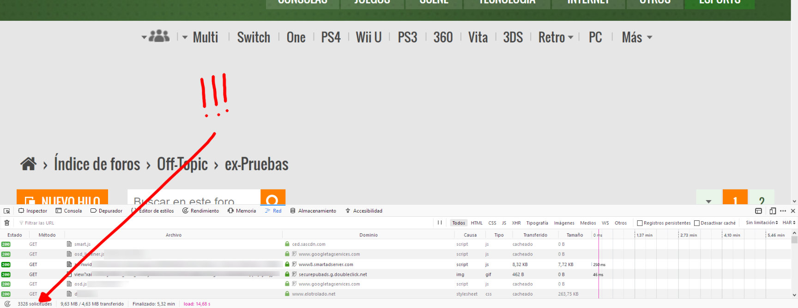Image resolution: width=798 pixels, height=308 pixels.
Task: Switch to the Red network tab
Action: pos(273,211)
